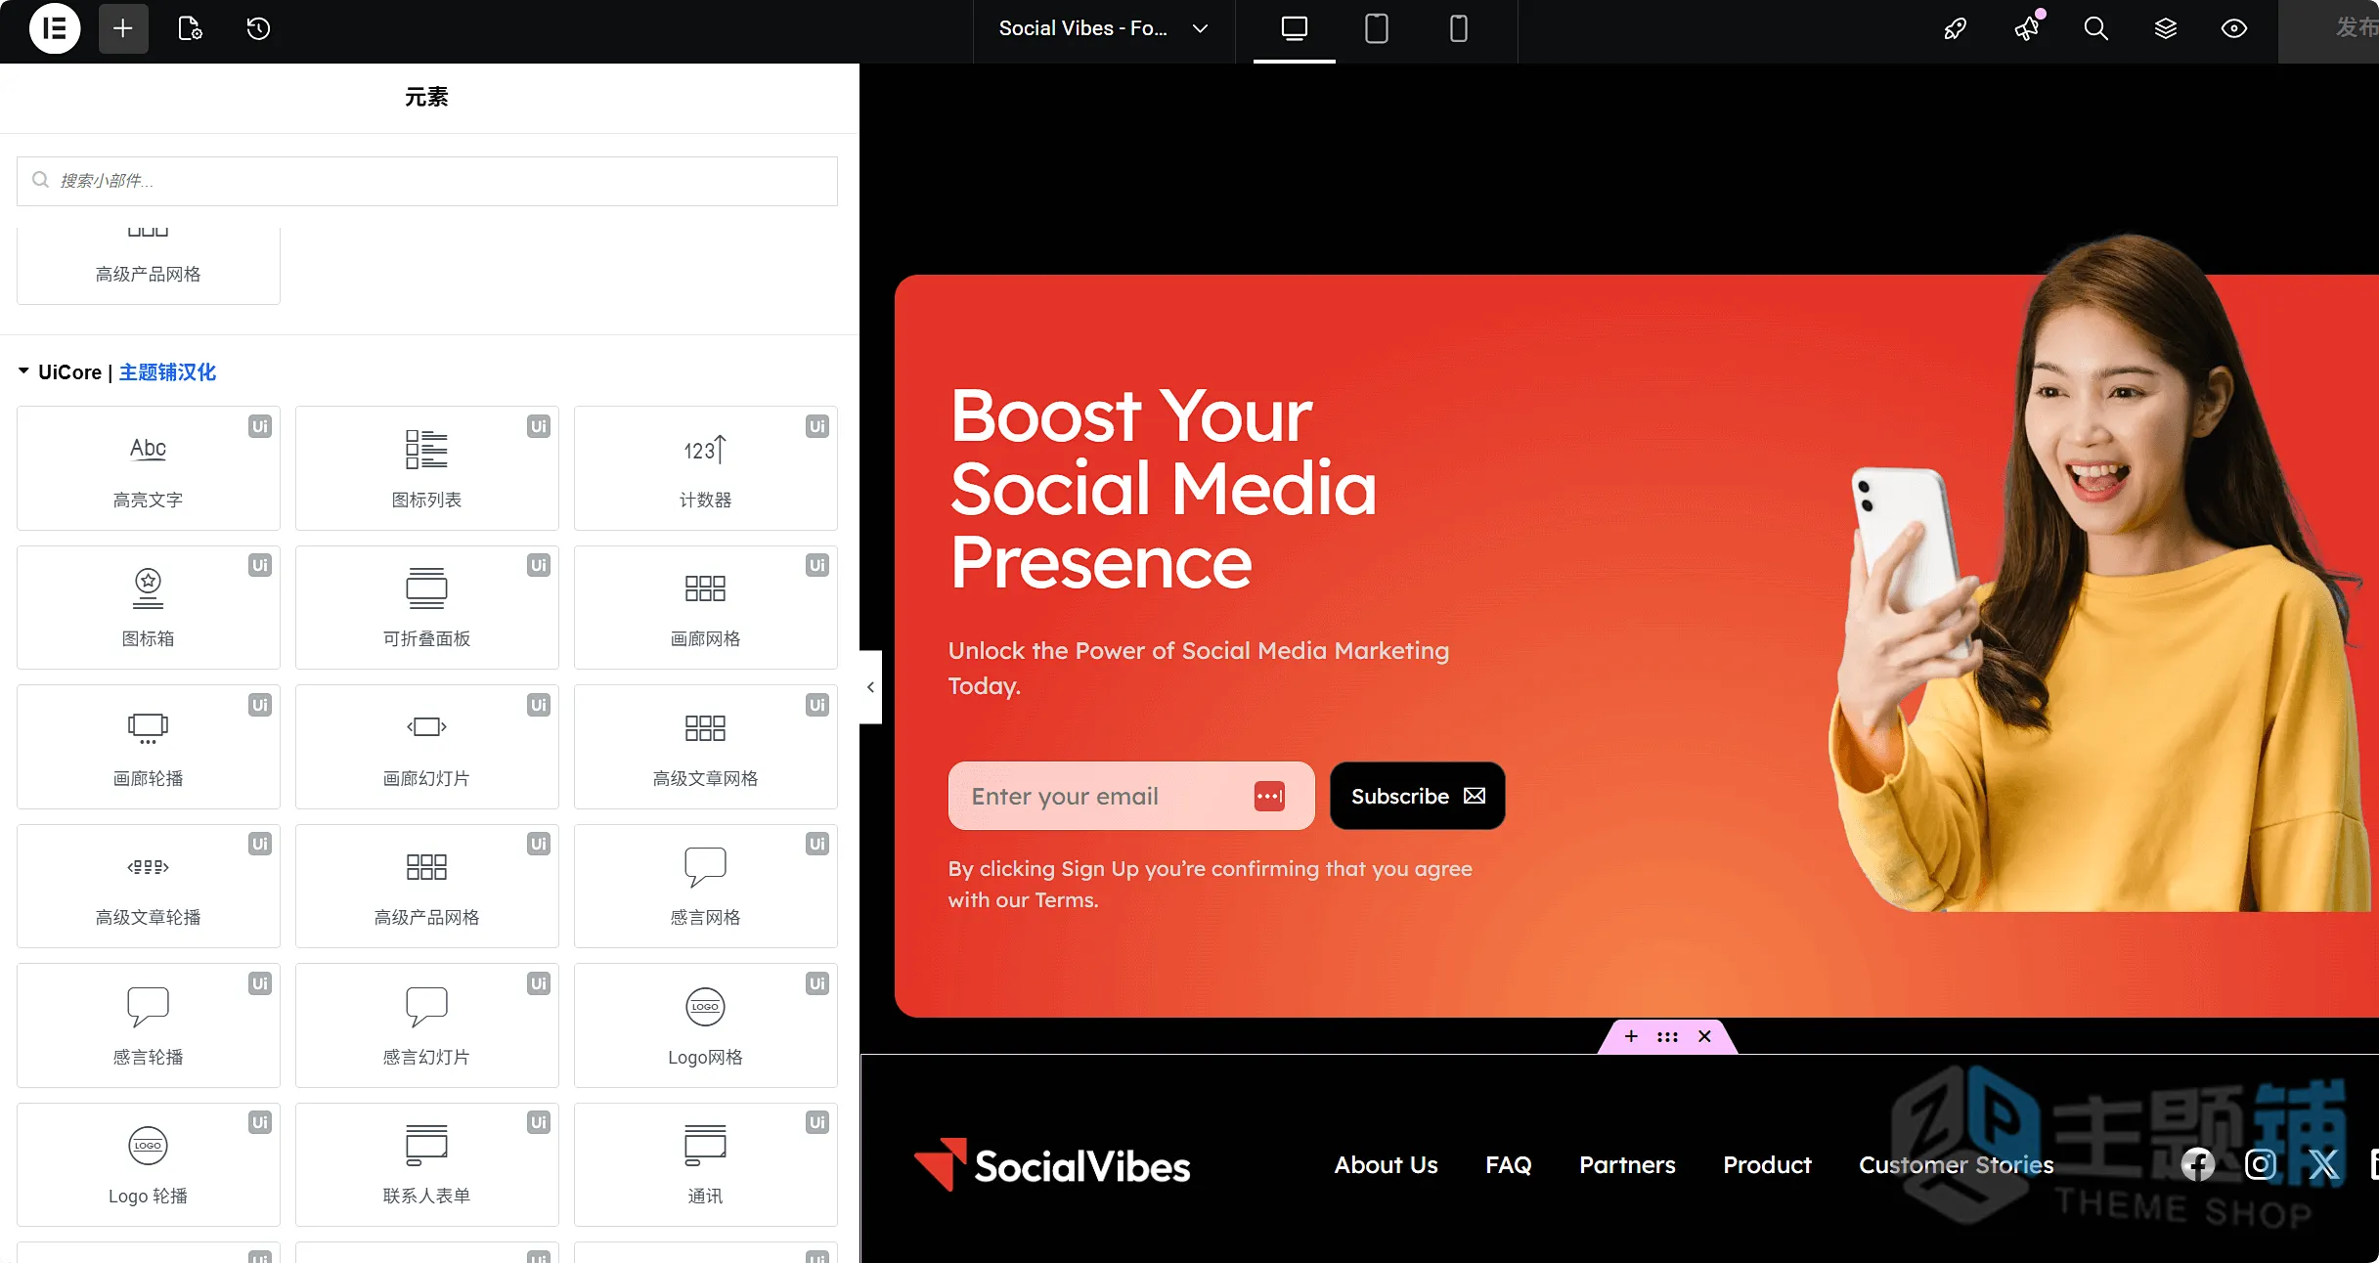Open the Elementor logo menu
The height and width of the screenshot is (1263, 2379).
pos(55,28)
